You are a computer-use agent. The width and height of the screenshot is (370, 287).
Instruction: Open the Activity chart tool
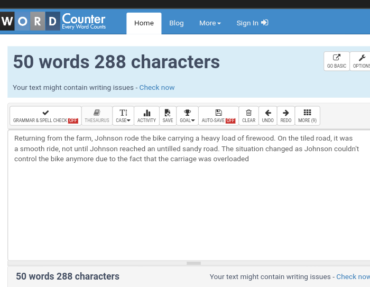[x=146, y=116]
